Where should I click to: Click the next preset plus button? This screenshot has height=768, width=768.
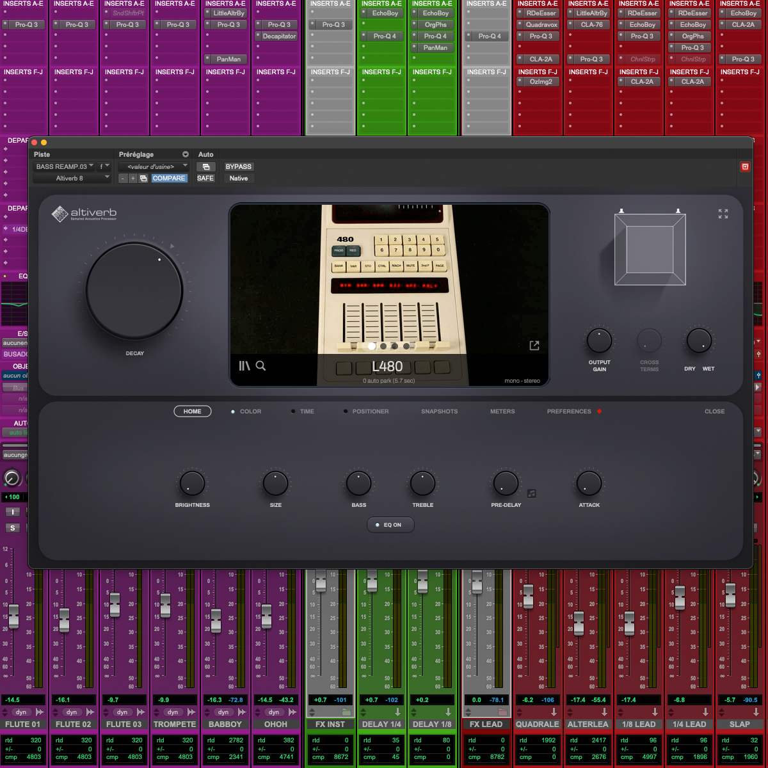tap(133, 179)
